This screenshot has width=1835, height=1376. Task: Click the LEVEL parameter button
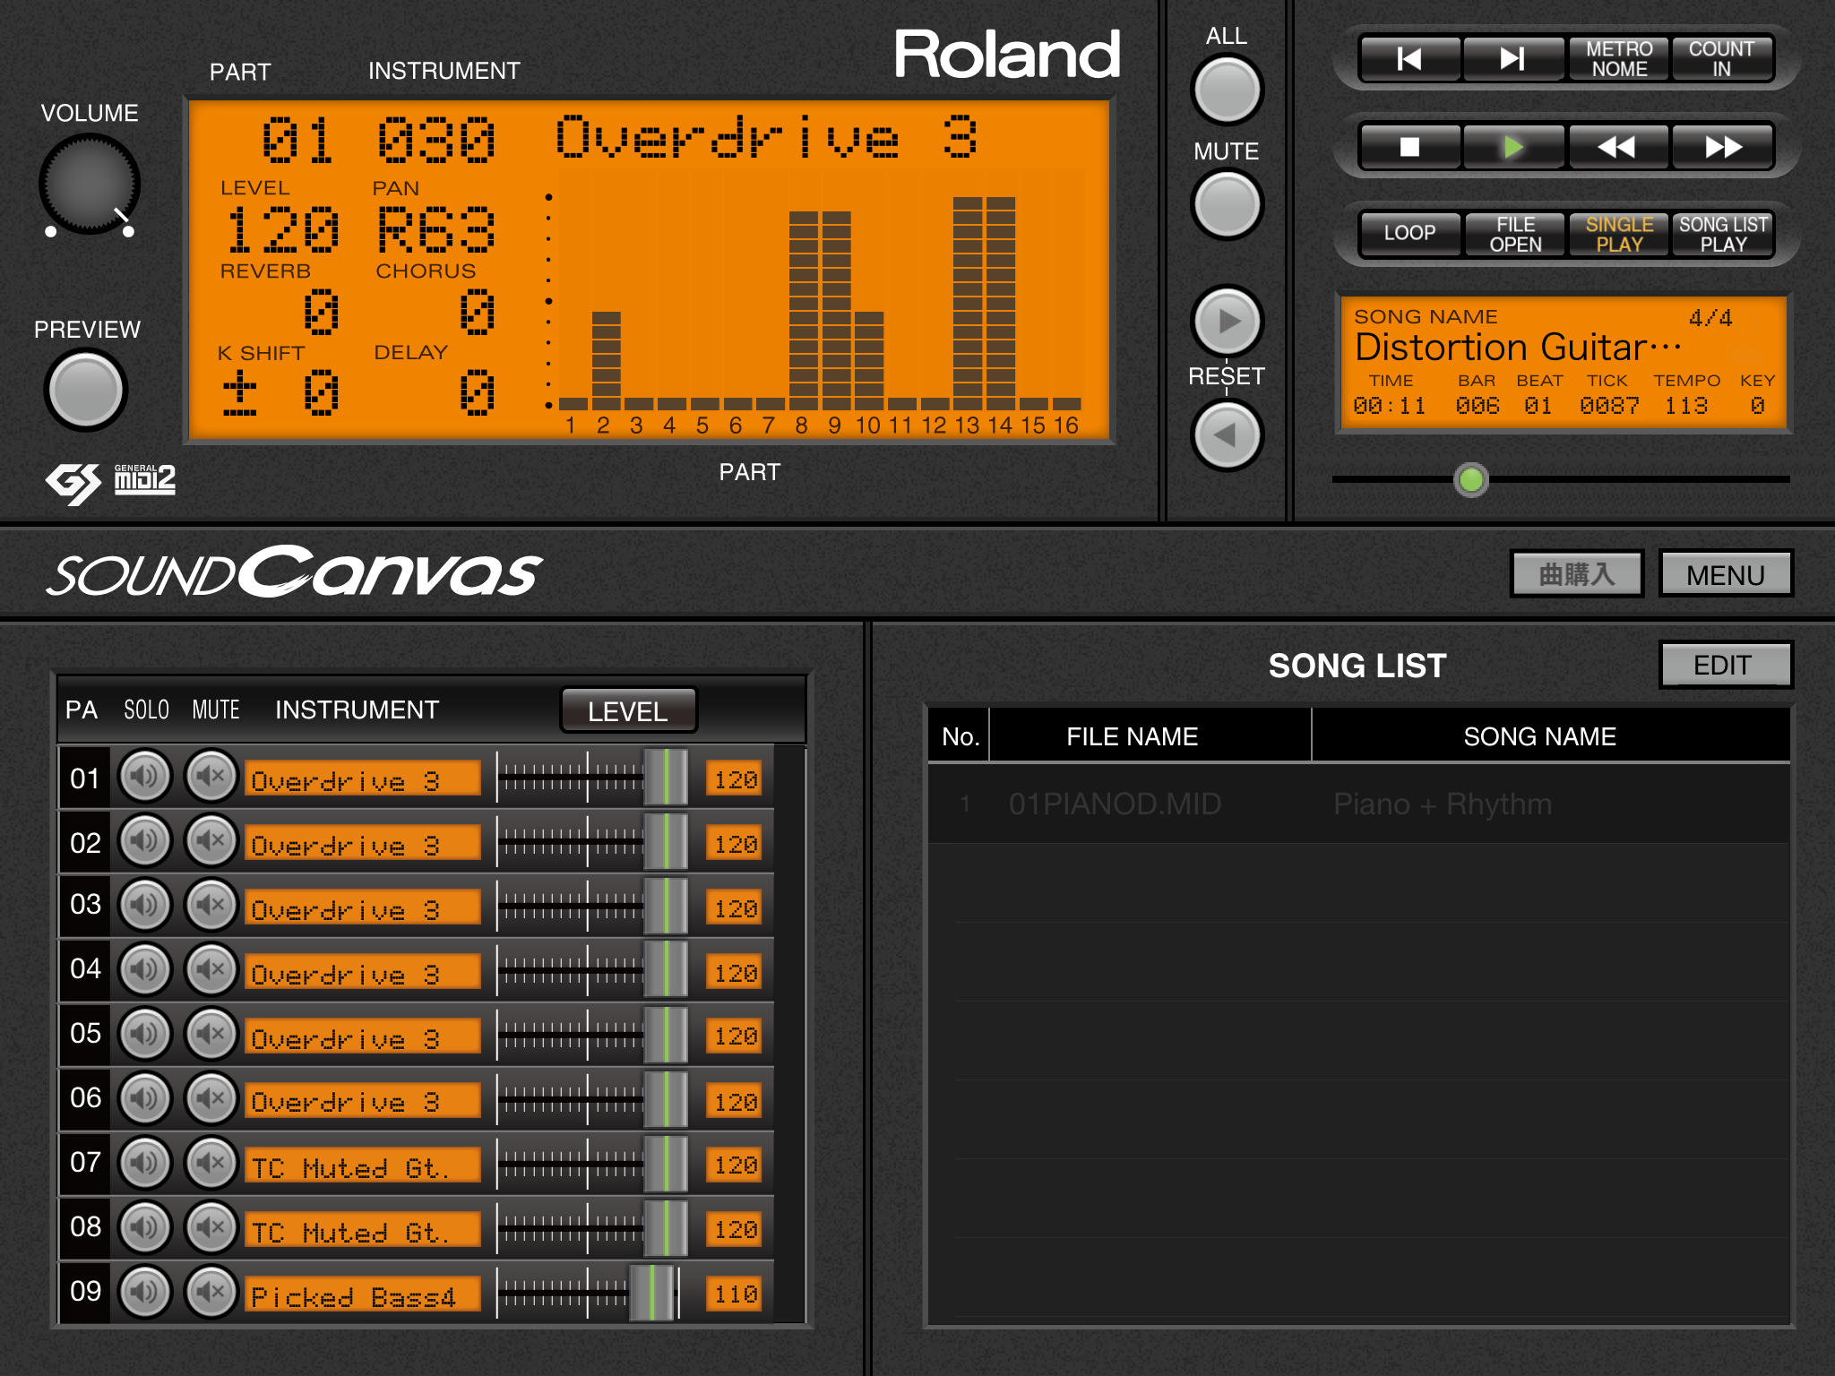[x=628, y=711]
